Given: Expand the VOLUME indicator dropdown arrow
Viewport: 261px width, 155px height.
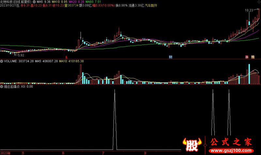Looking at the screenshot, I should pos(2,61).
